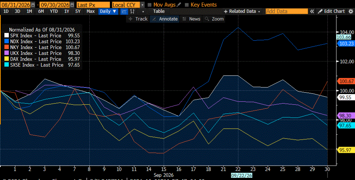Image resolution: width=355 pixels, height=180 pixels.
Task: Click the purple UKX Index legend swatch
Action: tap(7, 53)
